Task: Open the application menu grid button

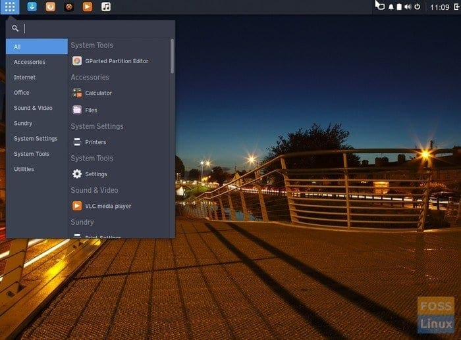Action: (10, 7)
